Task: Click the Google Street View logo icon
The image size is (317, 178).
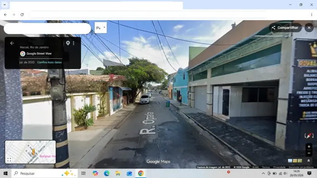Action: 23,54
